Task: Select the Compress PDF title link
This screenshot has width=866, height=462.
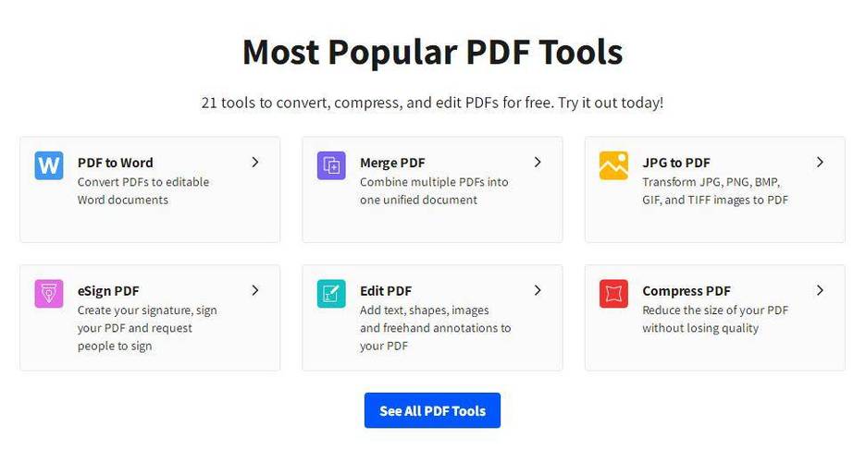Action: (687, 291)
